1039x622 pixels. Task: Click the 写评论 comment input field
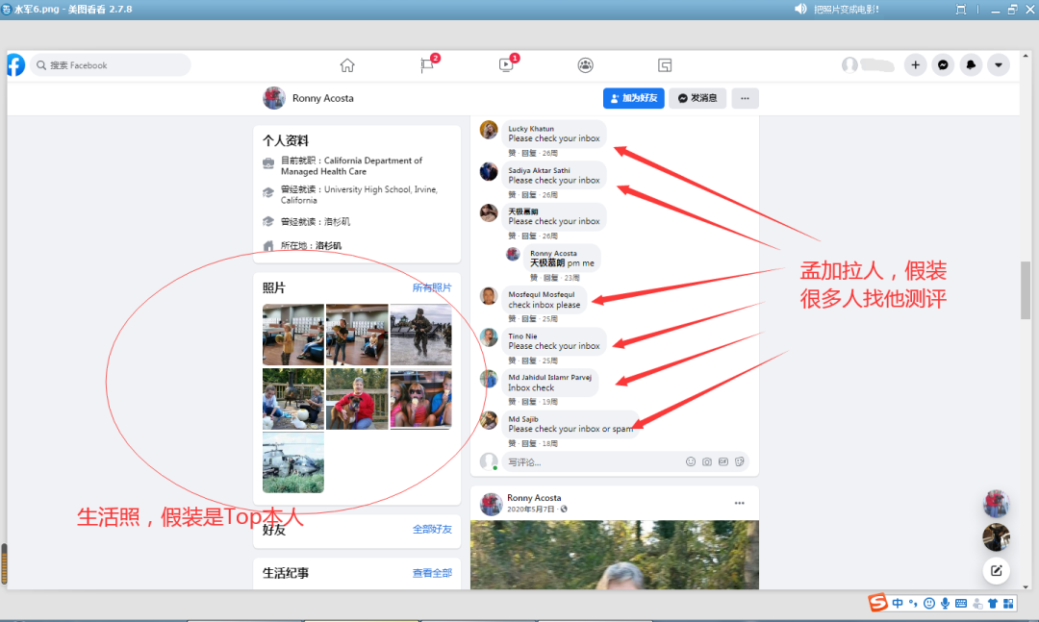[x=577, y=461]
